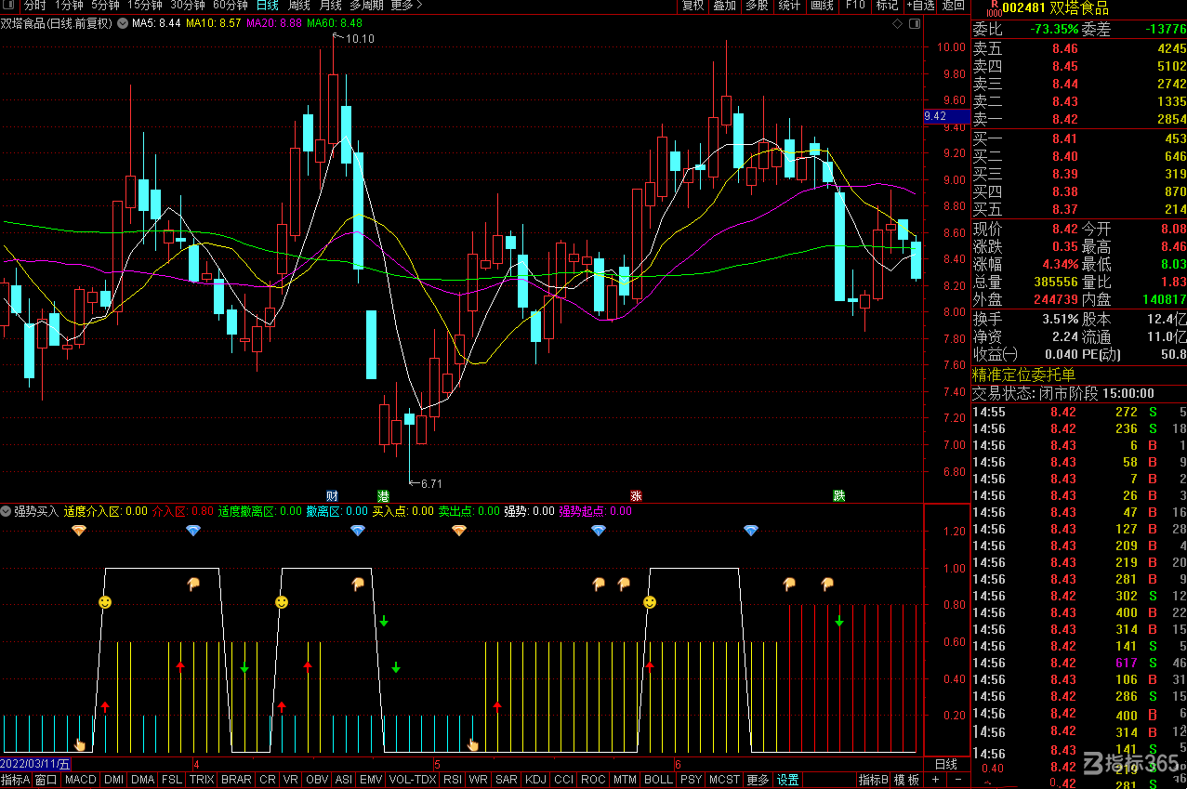Viewport: 1187px width, 789px height.
Task: Click the 模板 template button
Action: click(907, 780)
